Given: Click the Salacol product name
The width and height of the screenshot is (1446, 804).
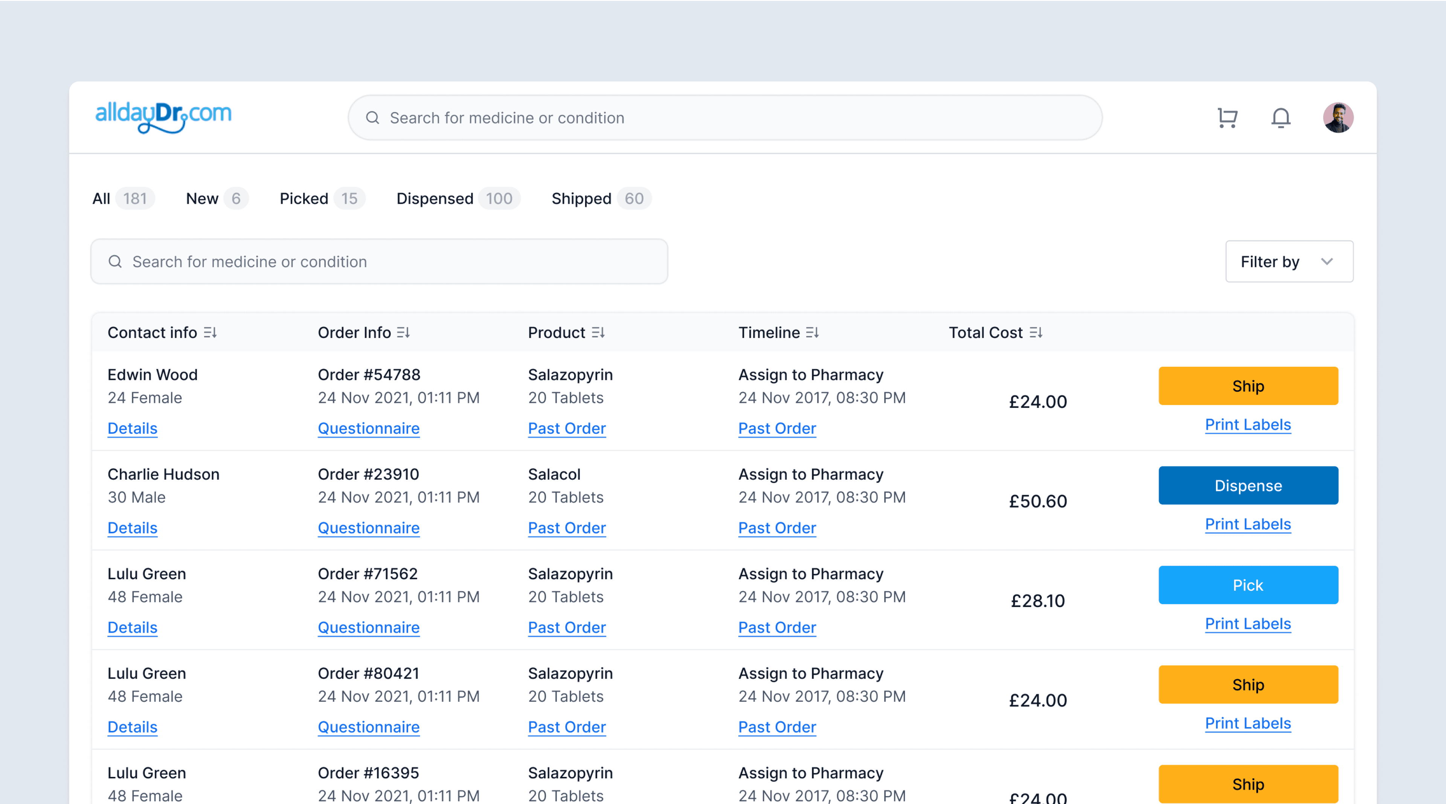Looking at the screenshot, I should (x=554, y=474).
